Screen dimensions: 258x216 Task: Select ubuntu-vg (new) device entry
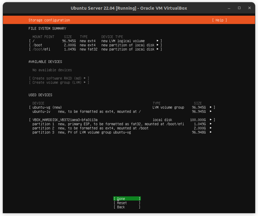pos(122,107)
